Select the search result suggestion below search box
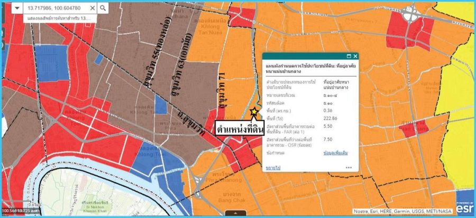The height and width of the screenshot is (218, 476). click(58, 18)
